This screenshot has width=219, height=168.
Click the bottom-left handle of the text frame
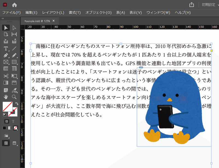[x=31, y=163]
